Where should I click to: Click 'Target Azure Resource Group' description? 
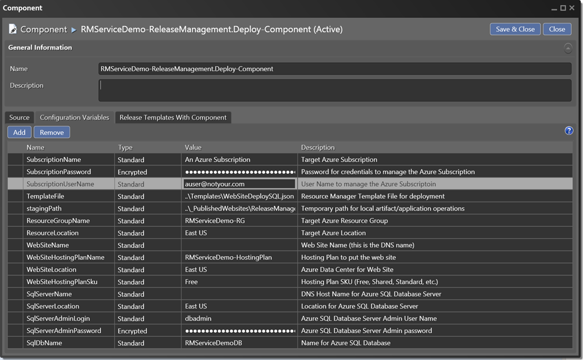pos(435,221)
